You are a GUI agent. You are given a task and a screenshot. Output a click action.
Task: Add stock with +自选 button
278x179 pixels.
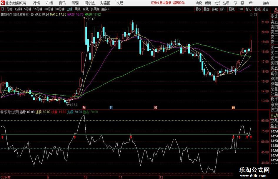click(257, 9)
